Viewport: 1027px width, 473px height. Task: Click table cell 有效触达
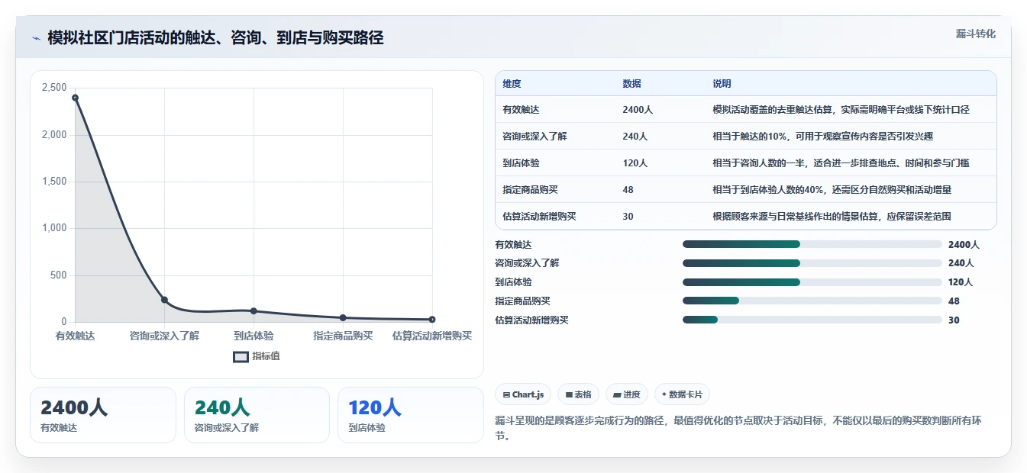click(521, 109)
